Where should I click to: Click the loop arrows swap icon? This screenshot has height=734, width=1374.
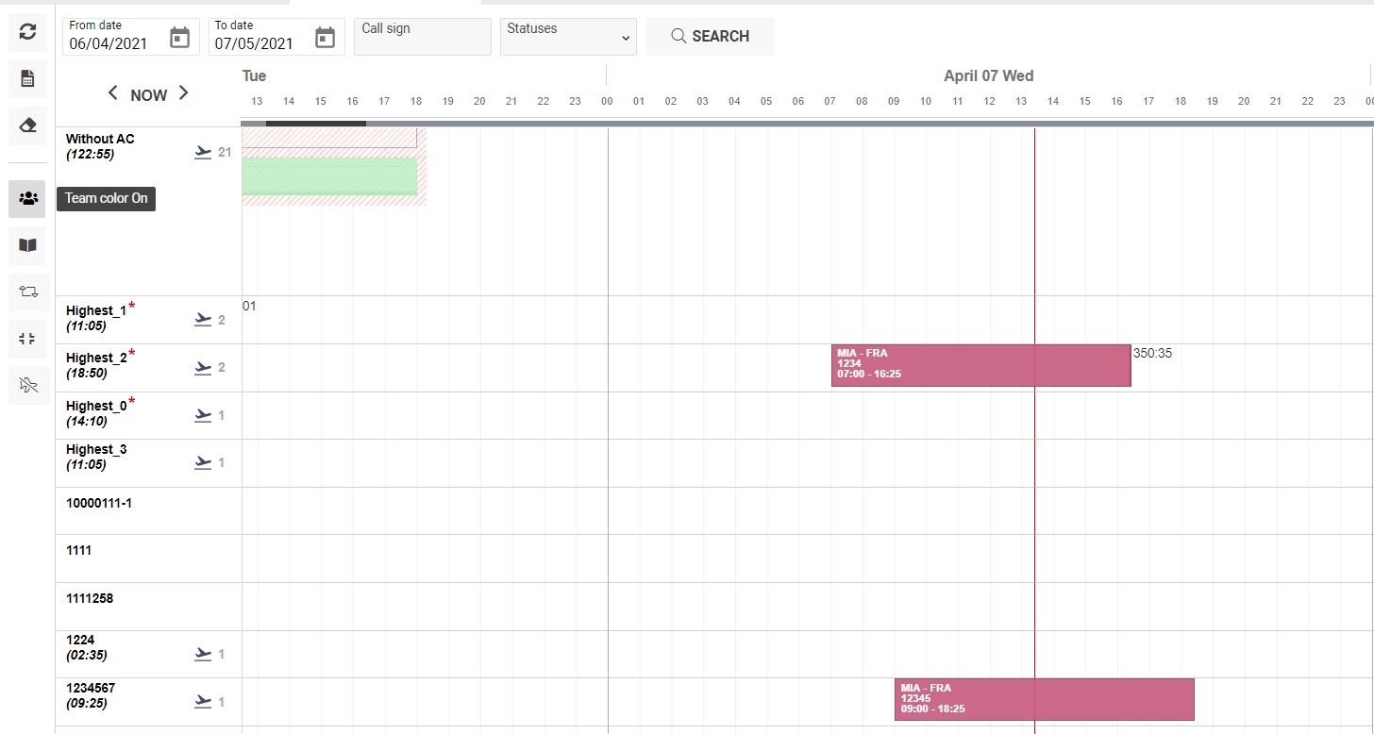27,292
